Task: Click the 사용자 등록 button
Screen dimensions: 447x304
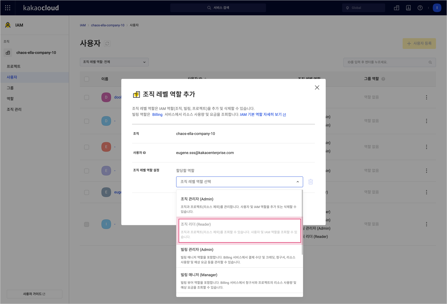Action: 419,44
